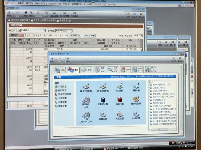Click the 全期間(Y) button
Viewport: 201px width, 150px height.
[75, 35]
